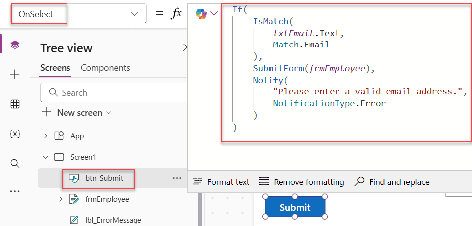Open Find and replace

(x=392, y=182)
